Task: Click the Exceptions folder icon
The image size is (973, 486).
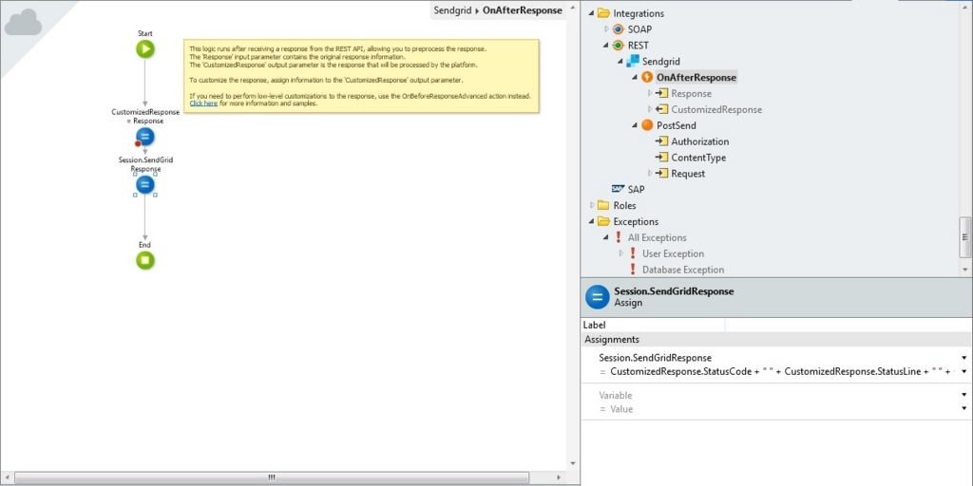Action: pyautogui.click(x=602, y=221)
